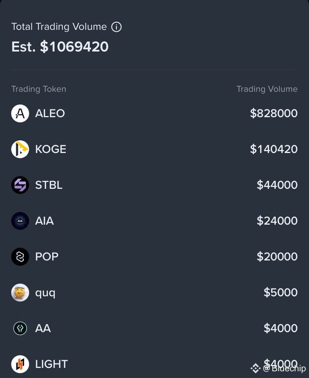Click the KOGE token logo
Image resolution: width=309 pixels, height=378 pixels.
click(20, 149)
